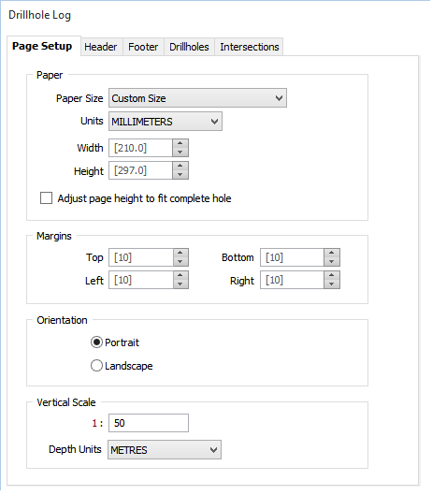Increase the paper Height value

pyautogui.click(x=180, y=167)
